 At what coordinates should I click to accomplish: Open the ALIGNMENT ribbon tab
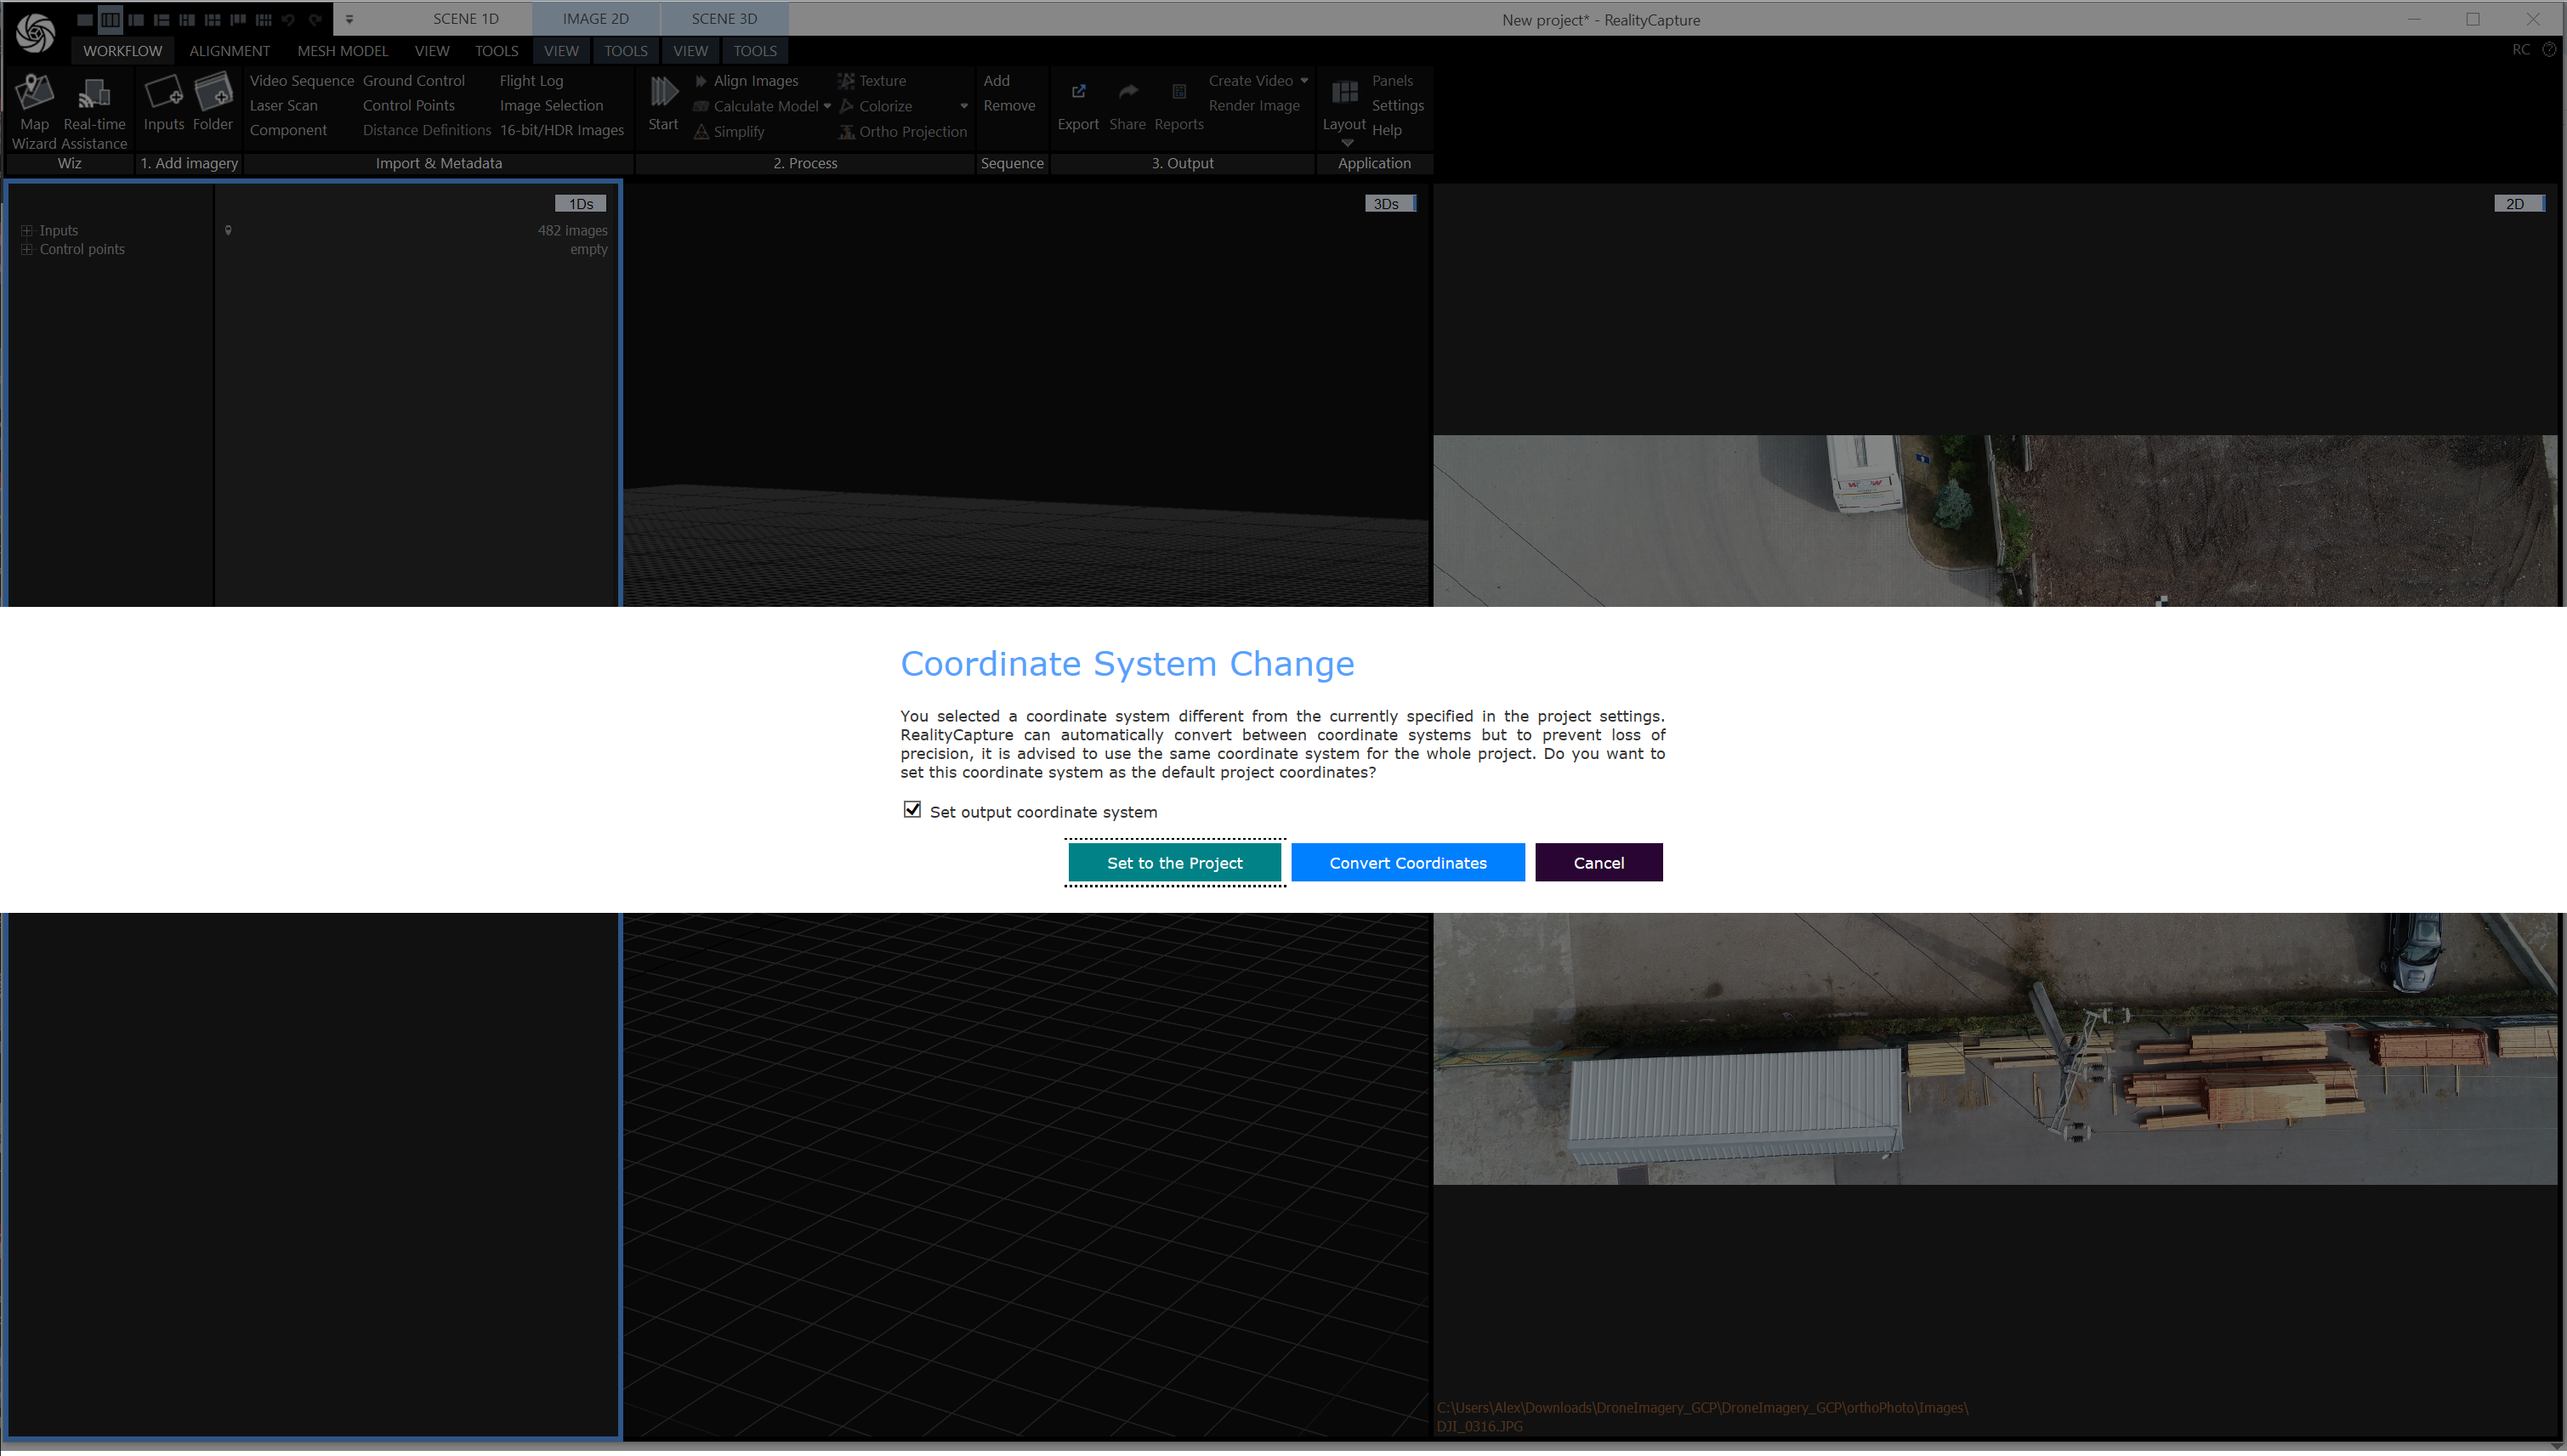229,50
